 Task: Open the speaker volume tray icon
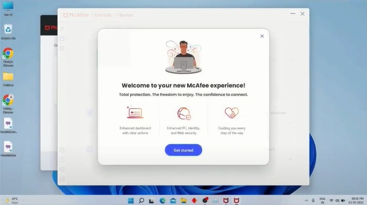337,201
